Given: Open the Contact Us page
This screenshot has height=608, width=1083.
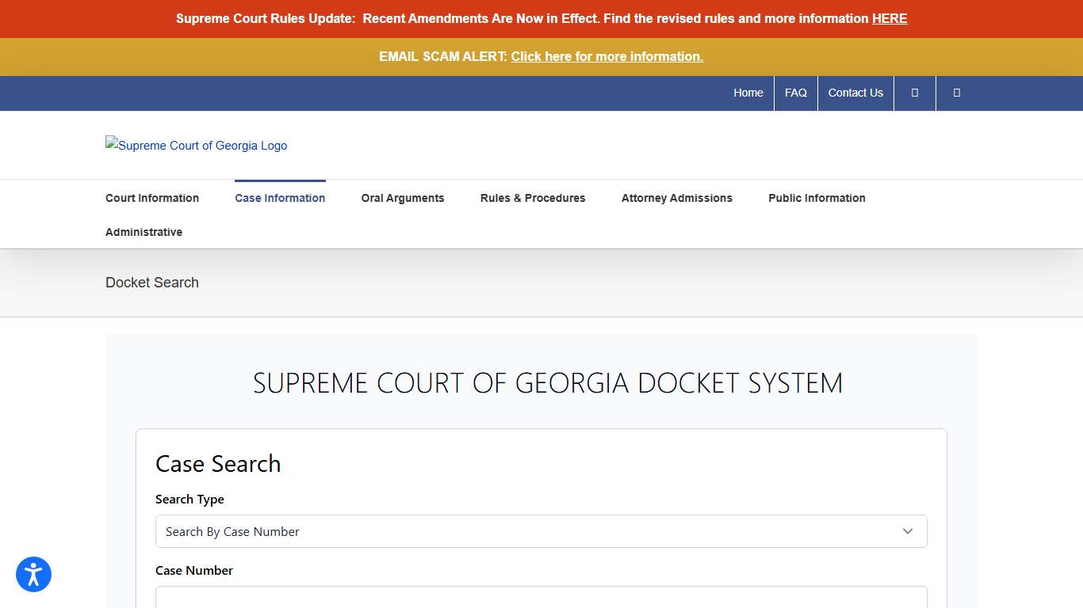Looking at the screenshot, I should coord(855,93).
